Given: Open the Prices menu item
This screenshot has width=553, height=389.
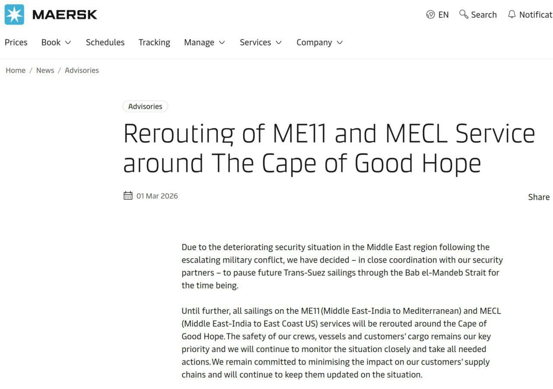Looking at the screenshot, I should tap(16, 42).
